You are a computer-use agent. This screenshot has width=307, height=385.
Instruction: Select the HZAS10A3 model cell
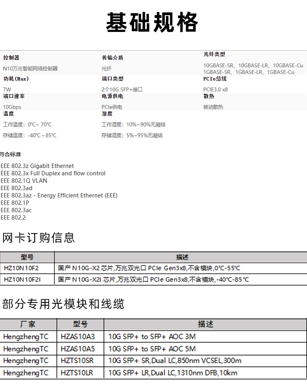click(x=78, y=336)
